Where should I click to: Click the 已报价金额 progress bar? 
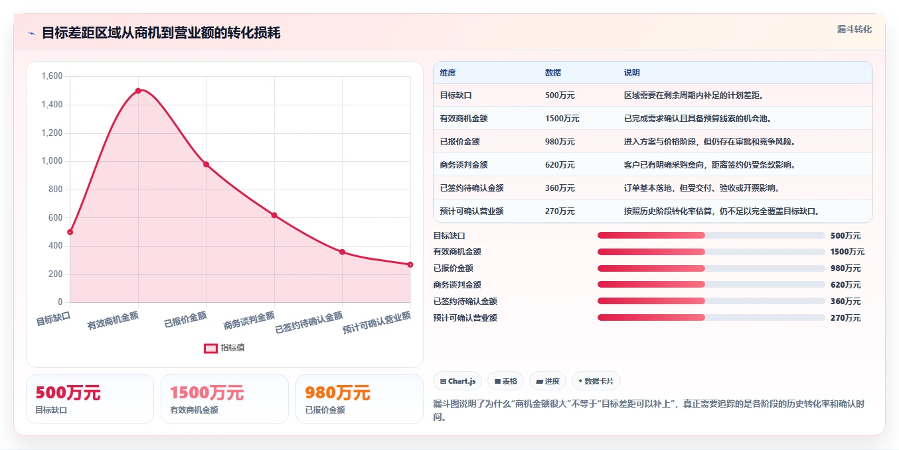click(x=711, y=268)
